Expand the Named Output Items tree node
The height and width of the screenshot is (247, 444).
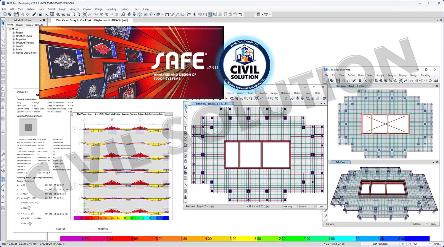pos(14,53)
